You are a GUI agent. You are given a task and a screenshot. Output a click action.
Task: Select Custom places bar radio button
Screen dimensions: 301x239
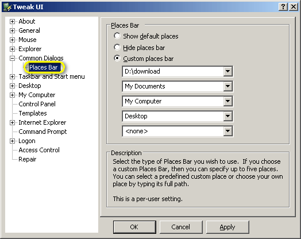117,59
